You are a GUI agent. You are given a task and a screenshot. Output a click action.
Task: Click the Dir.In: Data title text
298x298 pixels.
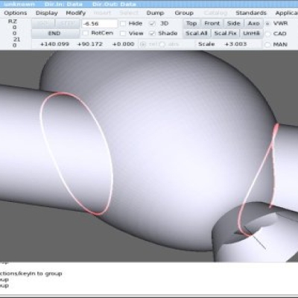(63, 4)
